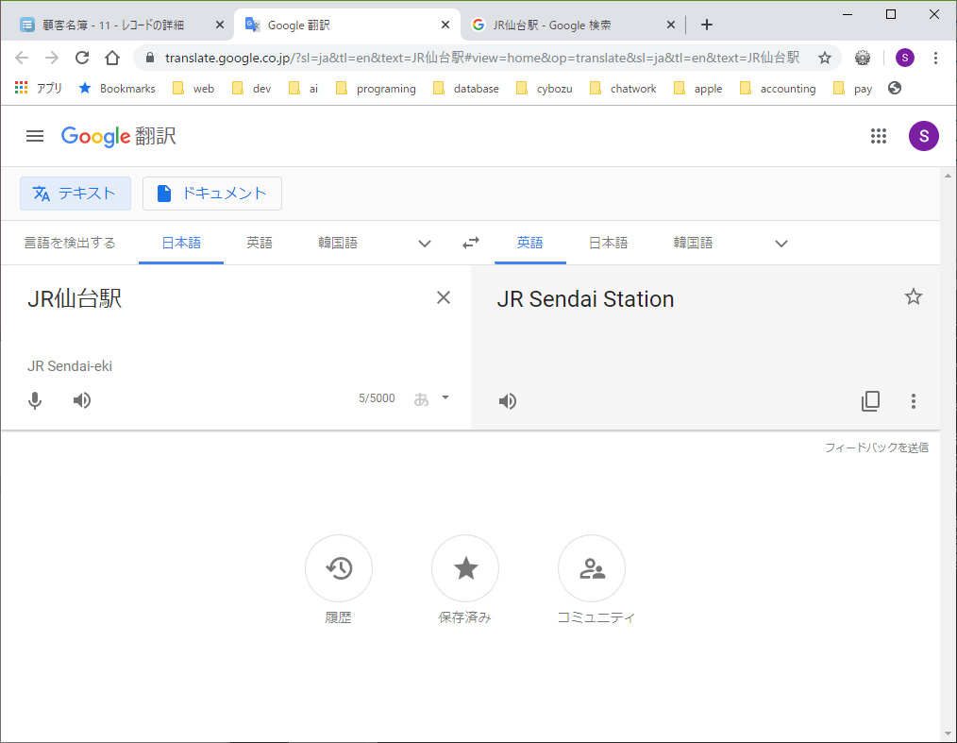The height and width of the screenshot is (743, 957).
Task: Open the web bookmark folder
Action: 193,89
